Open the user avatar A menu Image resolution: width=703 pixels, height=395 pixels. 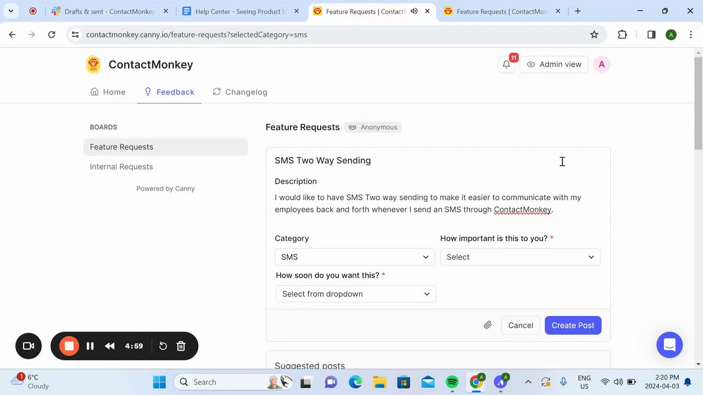click(x=601, y=64)
